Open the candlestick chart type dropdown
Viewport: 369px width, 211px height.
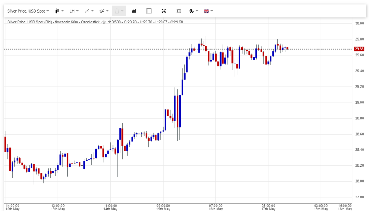(59, 11)
